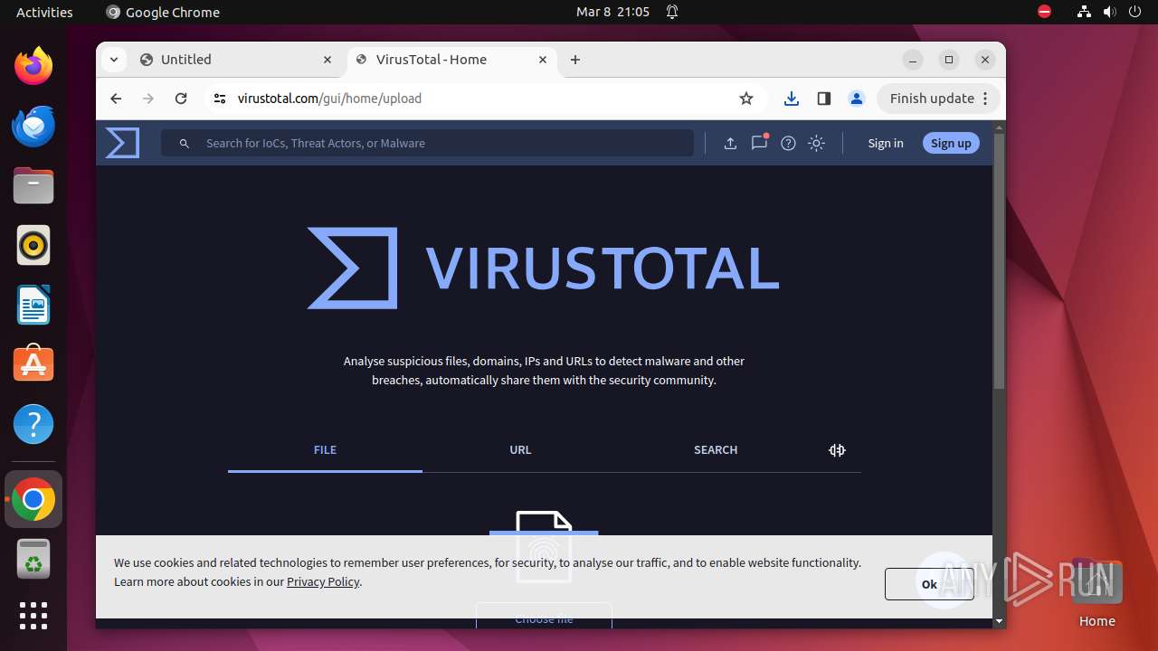Open Files from the dock
Viewport: 1158px width, 651px height.
(33, 185)
